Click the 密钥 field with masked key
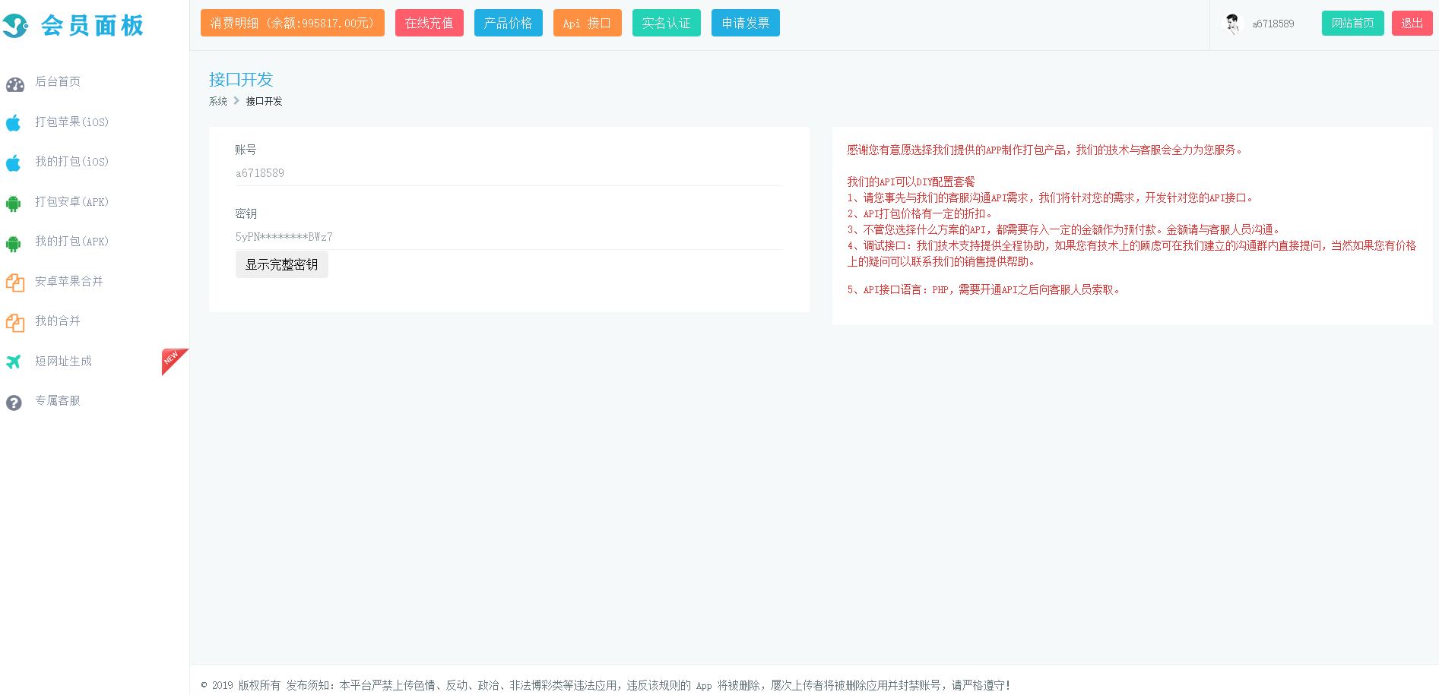Image resolution: width=1439 pixels, height=695 pixels. pos(509,237)
